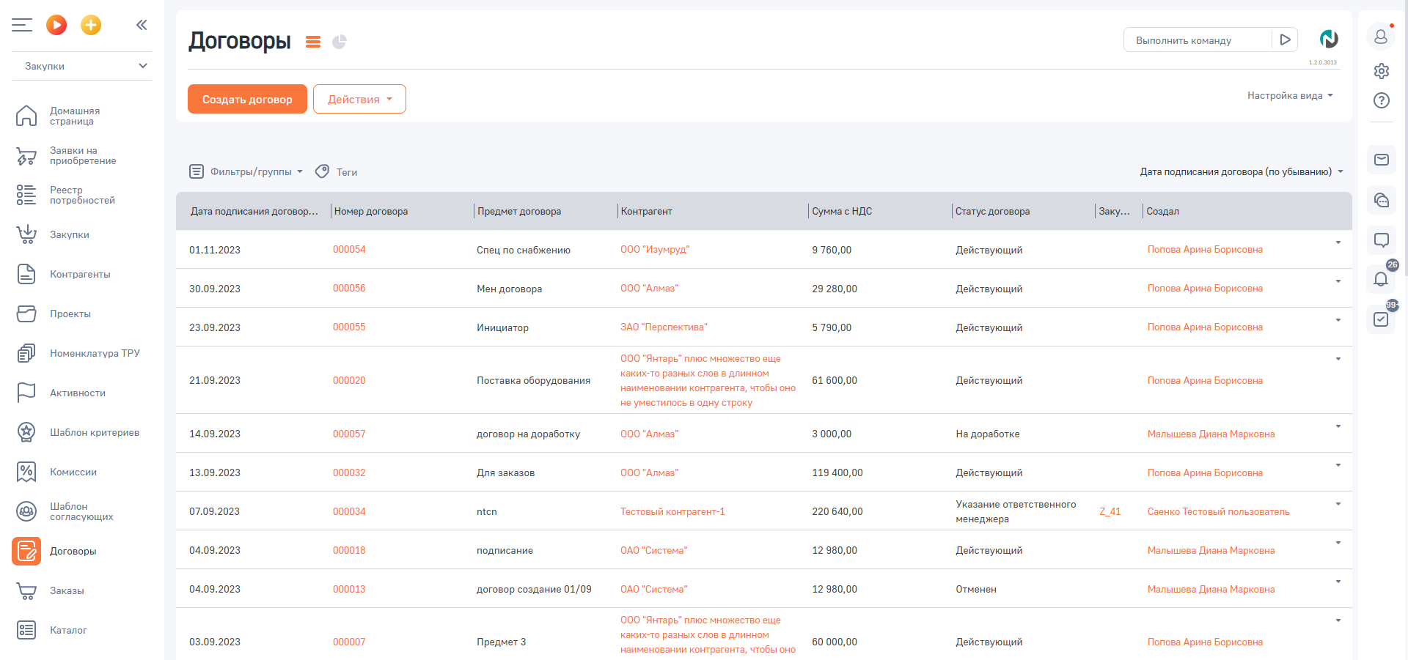Sort by Сумма с НДС column header
1408x660 pixels.
pos(842,211)
